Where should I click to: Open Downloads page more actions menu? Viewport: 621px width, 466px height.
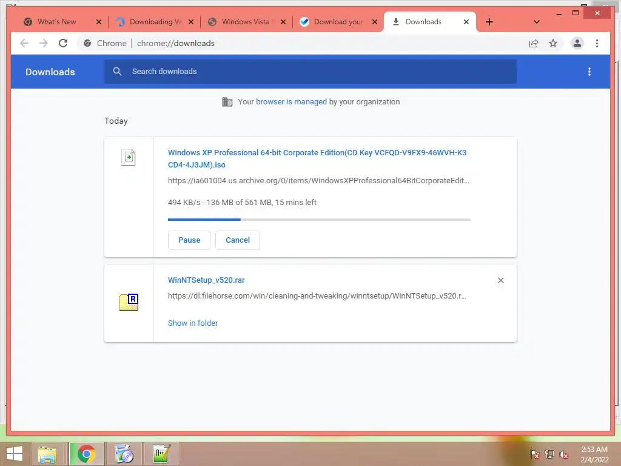589,72
